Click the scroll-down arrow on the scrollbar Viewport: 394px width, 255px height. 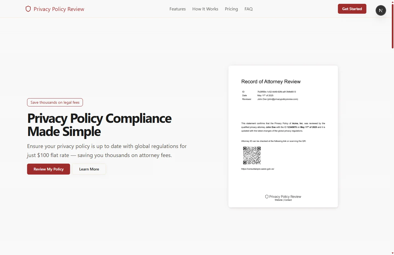pos(392,253)
